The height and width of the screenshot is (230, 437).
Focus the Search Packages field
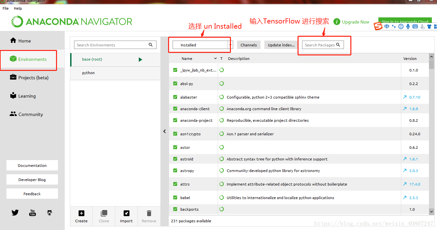323,45
